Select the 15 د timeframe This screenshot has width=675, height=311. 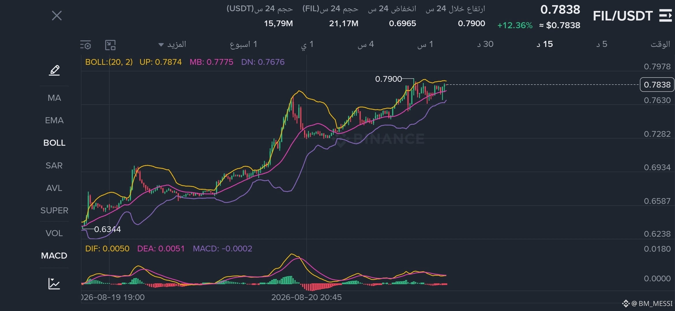pyautogui.click(x=545, y=44)
